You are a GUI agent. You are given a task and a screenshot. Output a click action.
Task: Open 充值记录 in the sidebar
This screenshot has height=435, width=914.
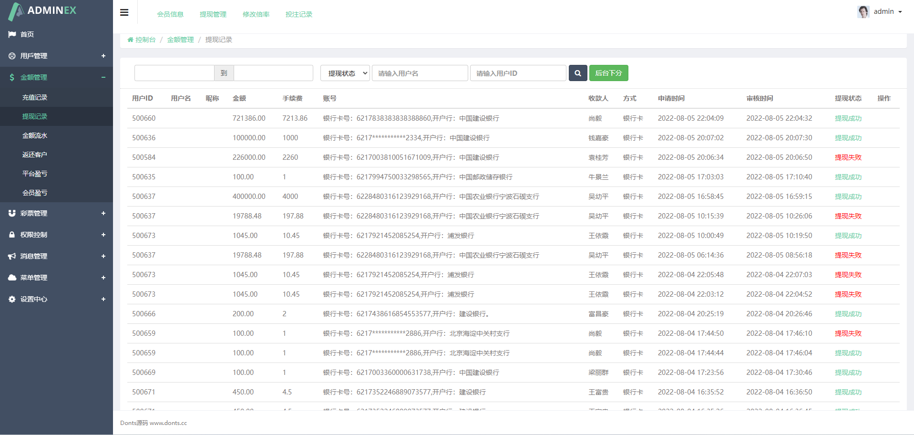[x=35, y=97]
